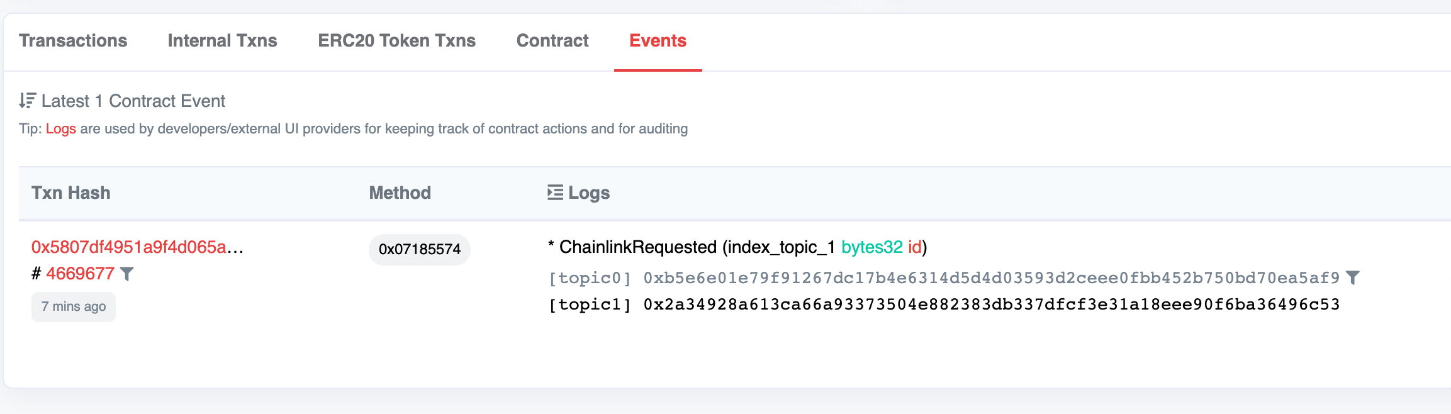
Task: Click the Events tab
Action: click(x=658, y=41)
